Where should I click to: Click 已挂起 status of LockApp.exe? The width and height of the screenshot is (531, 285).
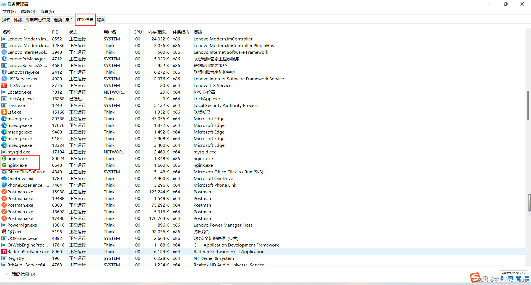coord(75,99)
